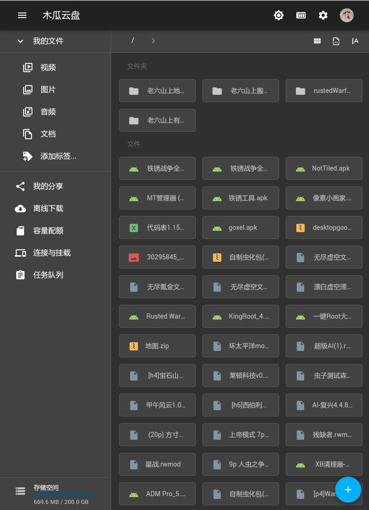The image size is (369, 510).
Task: Collapse the 我的文件 section chevron
Action: (20, 41)
